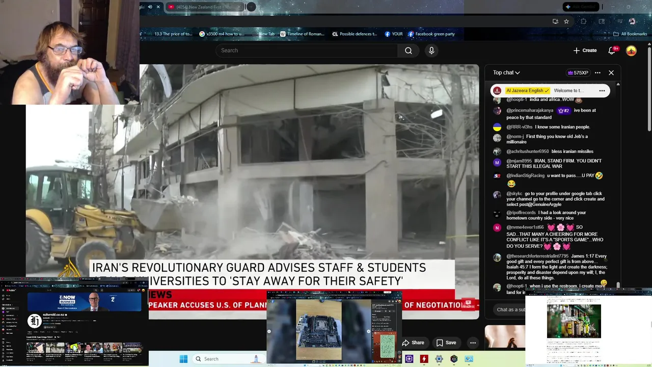Open the 575XP points badge in chat
The height and width of the screenshot is (367, 652).
pos(578,72)
